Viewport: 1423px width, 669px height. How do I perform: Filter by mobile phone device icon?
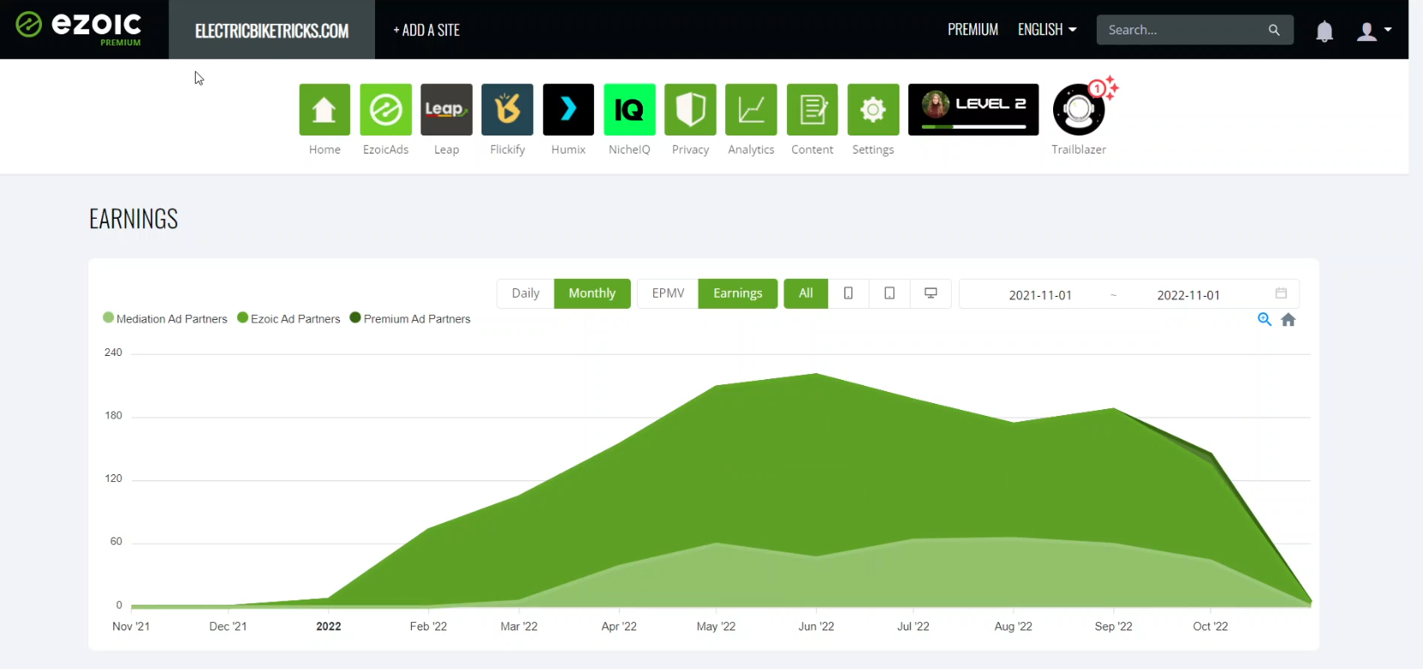(848, 293)
